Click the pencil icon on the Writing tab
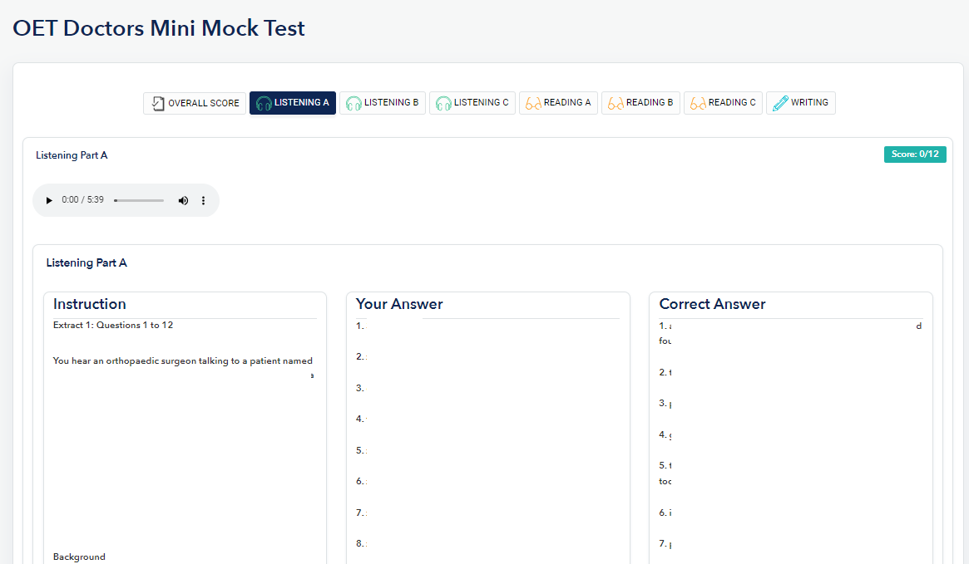Image resolution: width=969 pixels, height=564 pixels. pyautogui.click(x=780, y=102)
